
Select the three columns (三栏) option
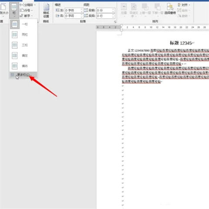(x=23, y=45)
